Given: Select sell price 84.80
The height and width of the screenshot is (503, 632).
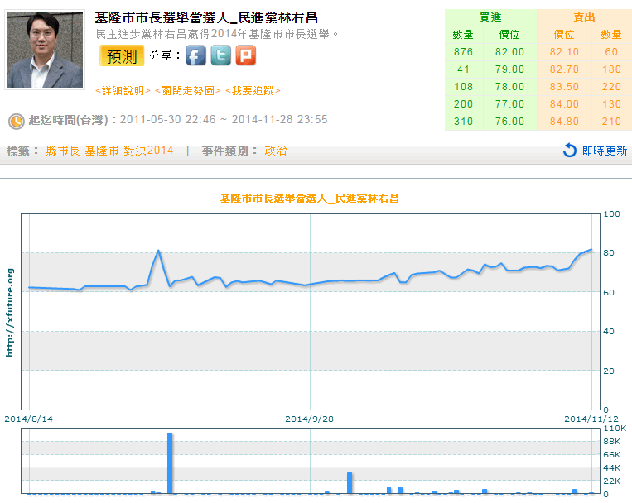Looking at the screenshot, I should coord(564,122).
